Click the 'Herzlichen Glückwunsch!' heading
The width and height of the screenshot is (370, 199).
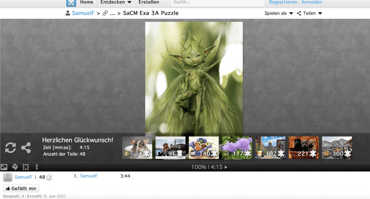click(78, 140)
